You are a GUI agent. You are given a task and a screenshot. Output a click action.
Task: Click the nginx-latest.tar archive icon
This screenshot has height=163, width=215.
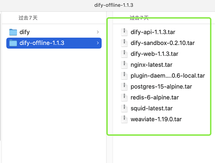124,65
